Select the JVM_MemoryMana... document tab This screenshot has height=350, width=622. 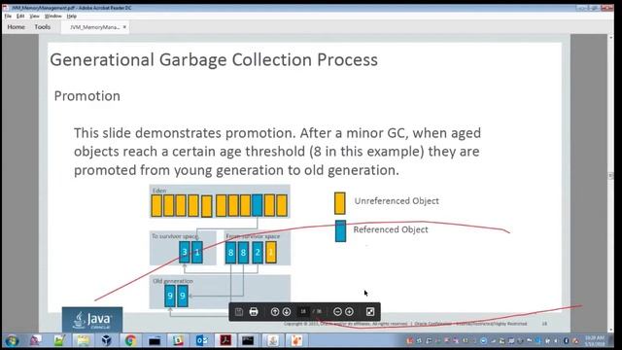pyautogui.click(x=94, y=27)
